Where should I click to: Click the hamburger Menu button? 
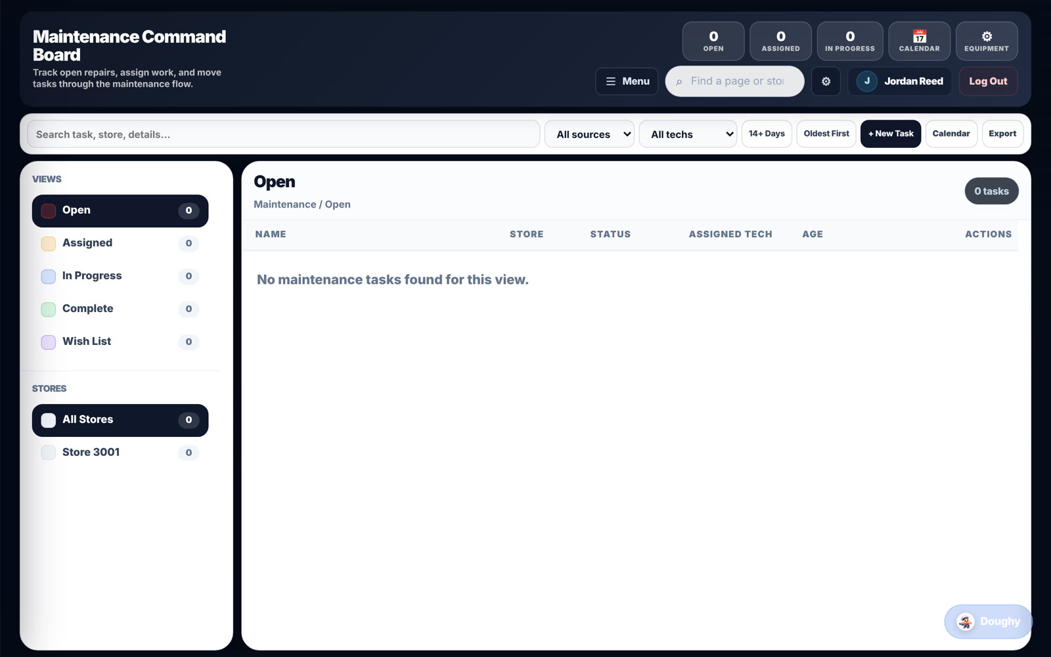coord(627,81)
